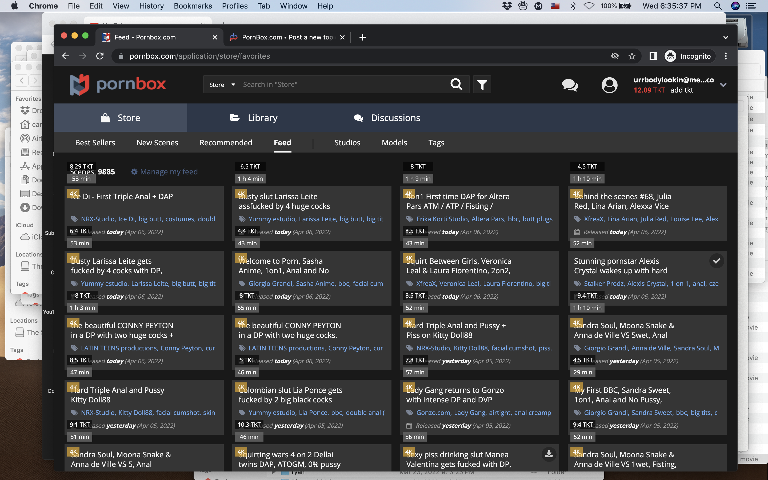Open the Chrome side panel icon

click(x=653, y=56)
